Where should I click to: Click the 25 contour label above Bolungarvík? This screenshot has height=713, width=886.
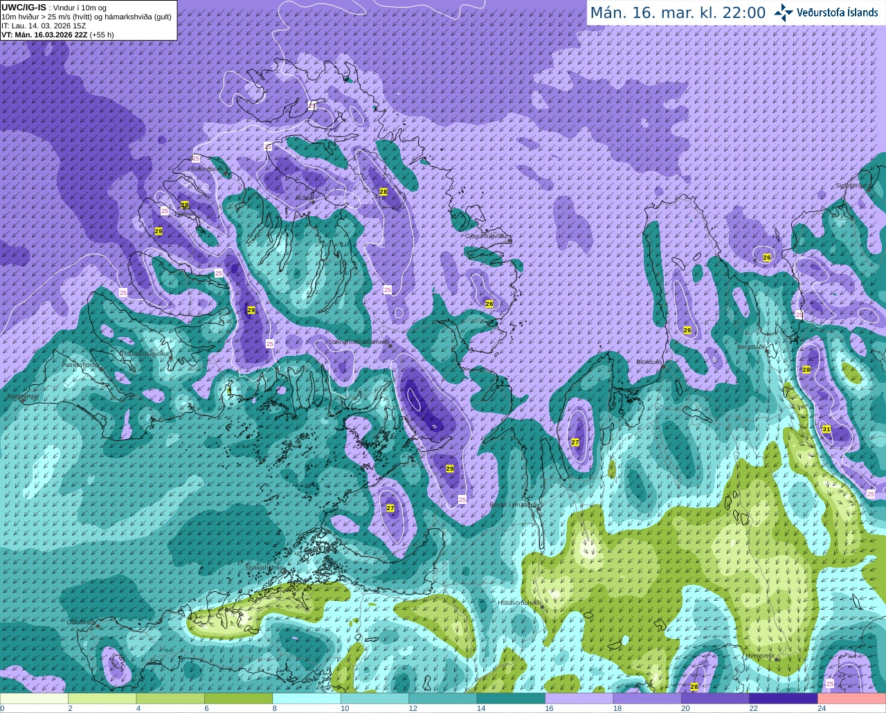click(x=197, y=159)
